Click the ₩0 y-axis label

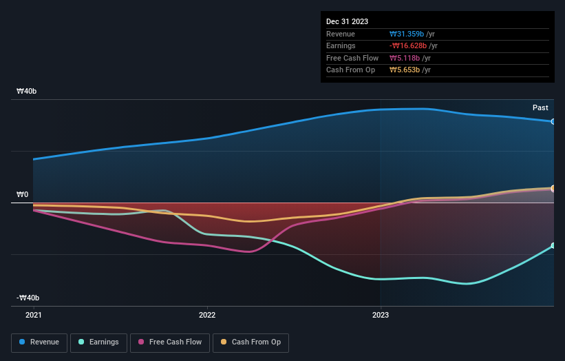point(22,195)
